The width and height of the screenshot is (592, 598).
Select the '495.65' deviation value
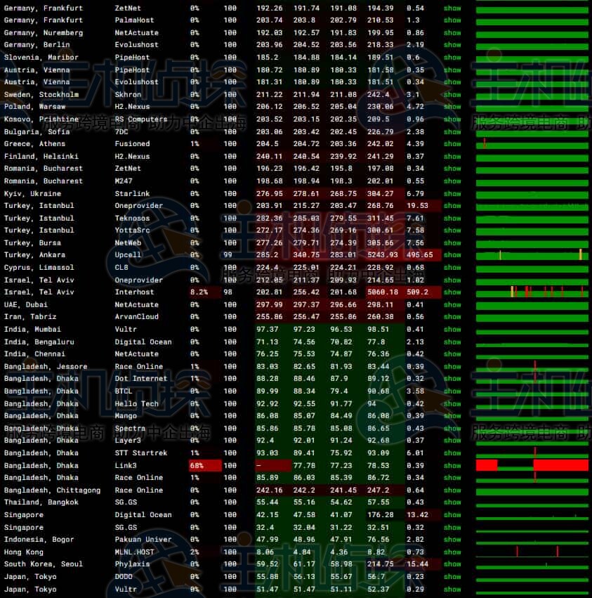(x=420, y=255)
